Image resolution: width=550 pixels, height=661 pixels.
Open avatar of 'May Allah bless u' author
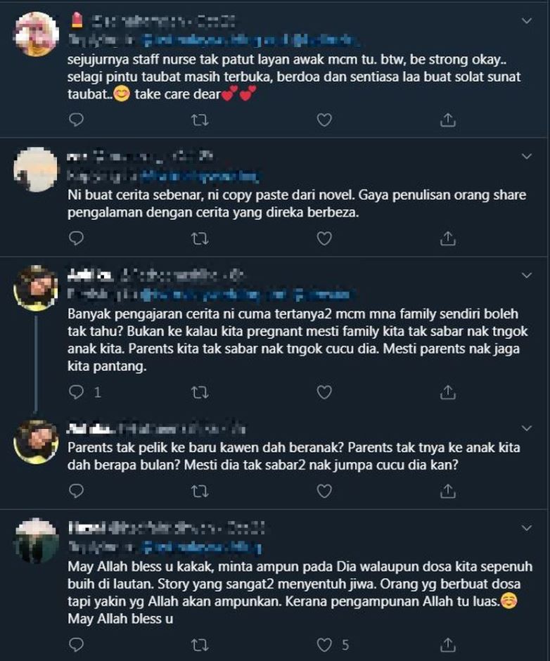point(36,541)
